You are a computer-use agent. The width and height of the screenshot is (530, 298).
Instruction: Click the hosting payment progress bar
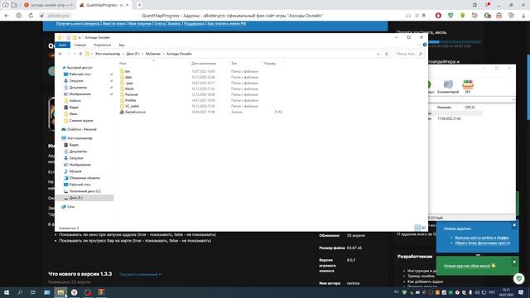(455, 42)
